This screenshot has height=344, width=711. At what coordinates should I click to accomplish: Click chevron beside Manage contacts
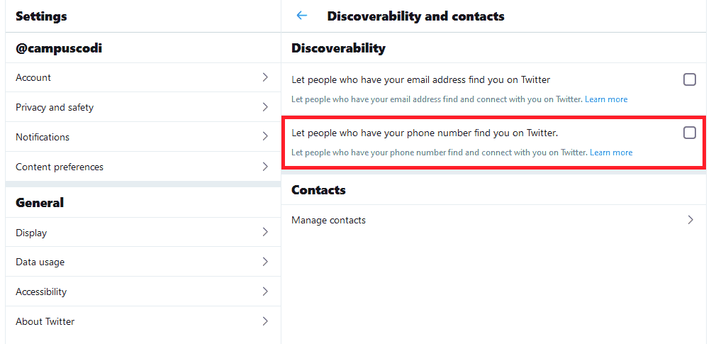[690, 220]
